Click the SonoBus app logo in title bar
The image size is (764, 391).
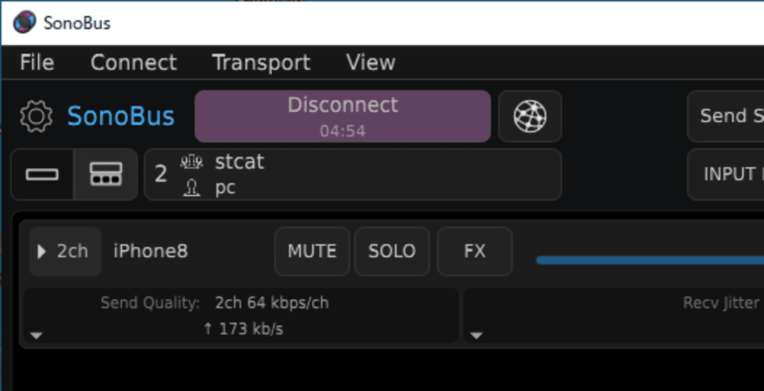[24, 23]
